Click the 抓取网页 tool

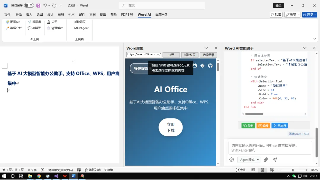pos(80,22)
